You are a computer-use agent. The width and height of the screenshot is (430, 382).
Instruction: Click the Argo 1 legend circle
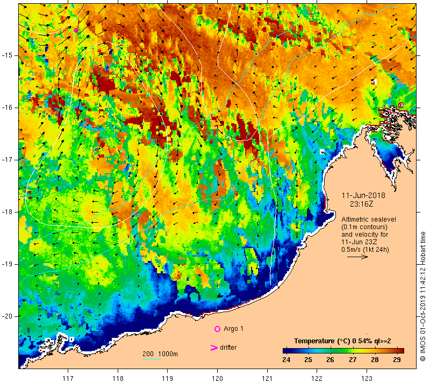point(217,329)
